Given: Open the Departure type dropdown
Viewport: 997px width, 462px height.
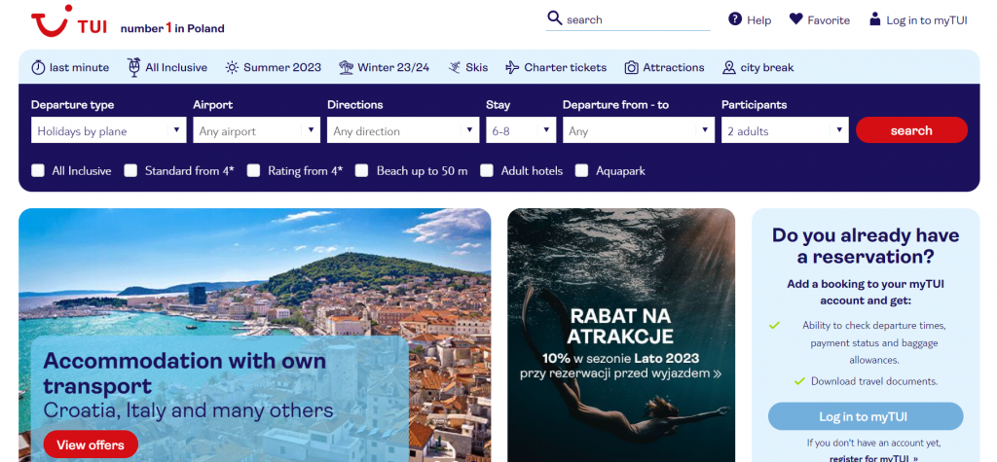Looking at the screenshot, I should click(109, 130).
